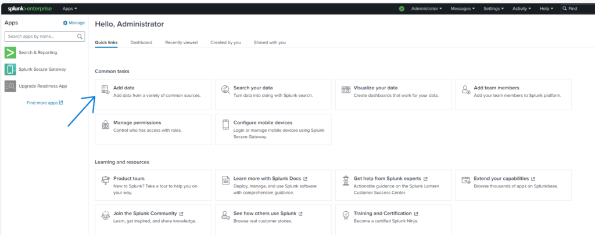This screenshot has width=595, height=235.
Task: Switch to the Dashboard tab
Action: point(141,42)
